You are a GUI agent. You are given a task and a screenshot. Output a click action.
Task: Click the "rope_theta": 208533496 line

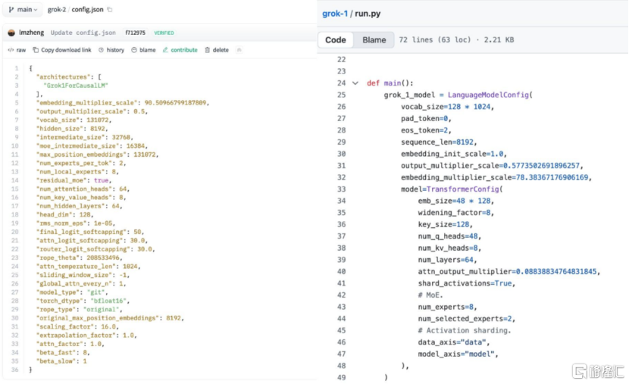(x=79, y=258)
